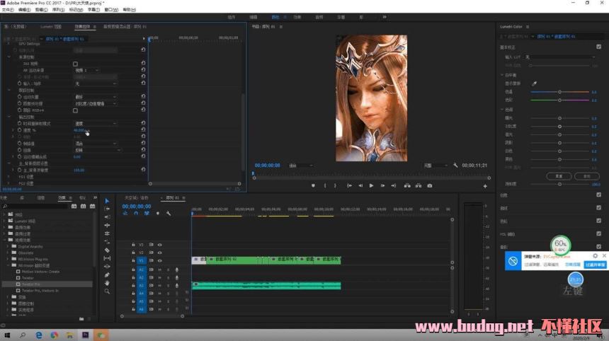This screenshot has width=609, height=341.
Task: Toggle Lumetri Basic Correction checkbox
Action: coord(598,47)
